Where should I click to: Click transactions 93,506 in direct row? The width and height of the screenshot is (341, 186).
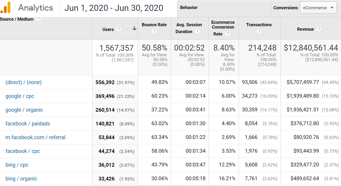(250, 82)
